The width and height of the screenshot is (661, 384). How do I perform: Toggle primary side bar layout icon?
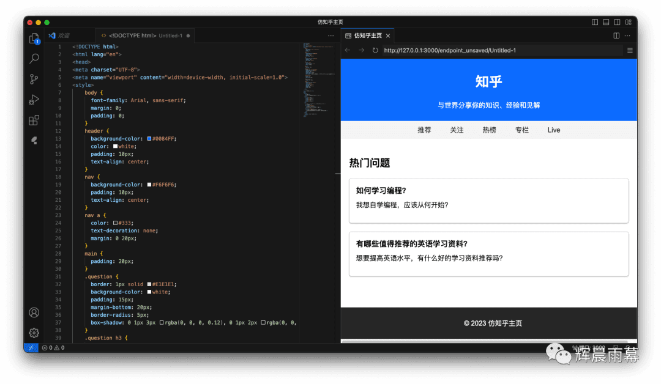595,22
